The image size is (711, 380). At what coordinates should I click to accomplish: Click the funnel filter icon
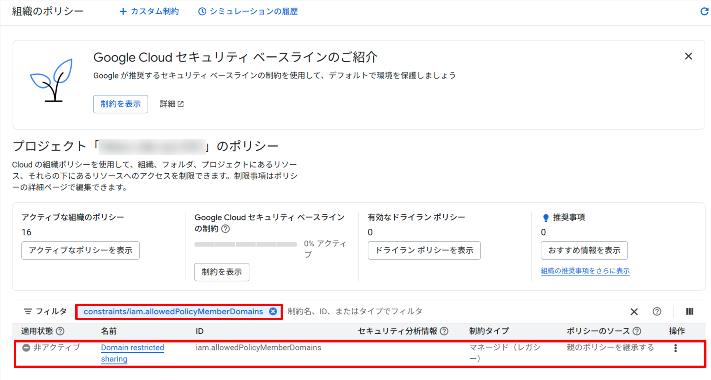pos(29,311)
